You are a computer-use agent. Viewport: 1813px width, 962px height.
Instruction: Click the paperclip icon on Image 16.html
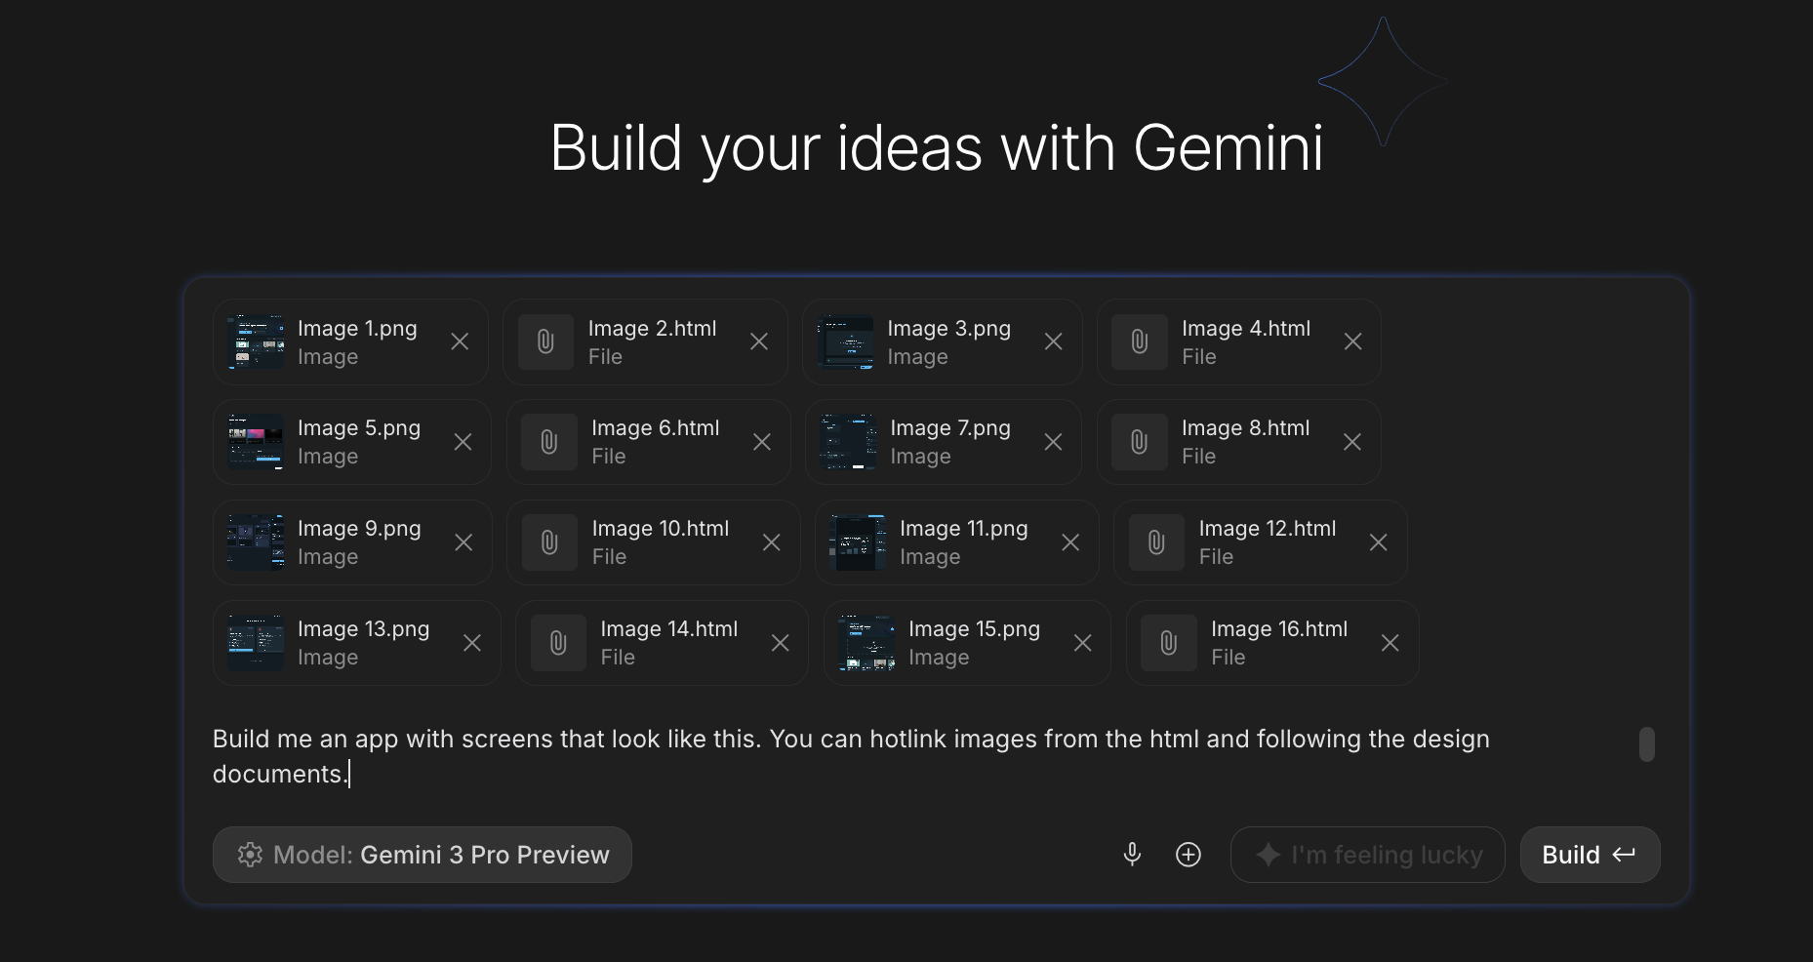coord(1167,642)
